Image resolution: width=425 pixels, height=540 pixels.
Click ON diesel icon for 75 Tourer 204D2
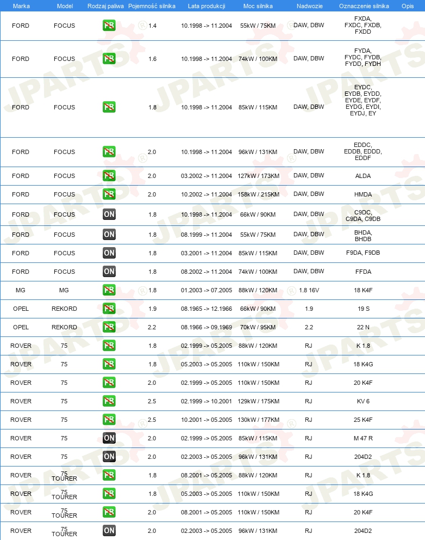tap(109, 531)
